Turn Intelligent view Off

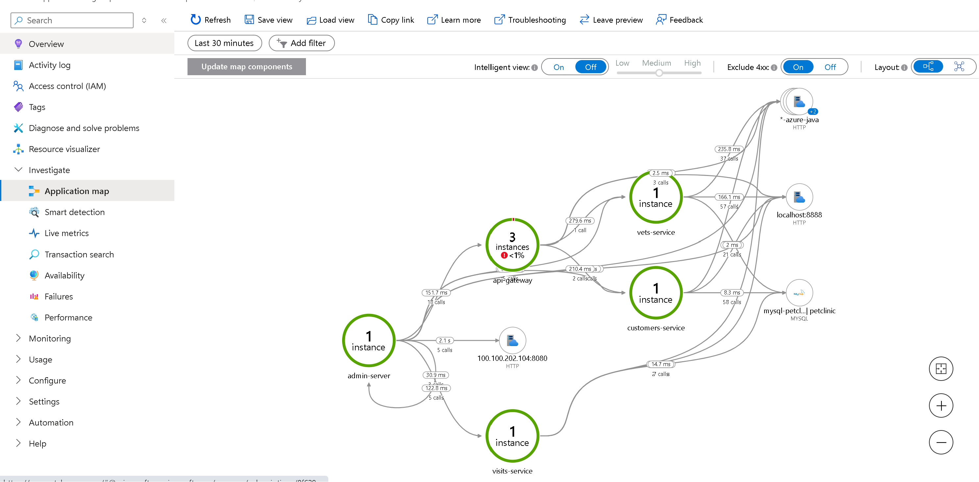(x=590, y=67)
